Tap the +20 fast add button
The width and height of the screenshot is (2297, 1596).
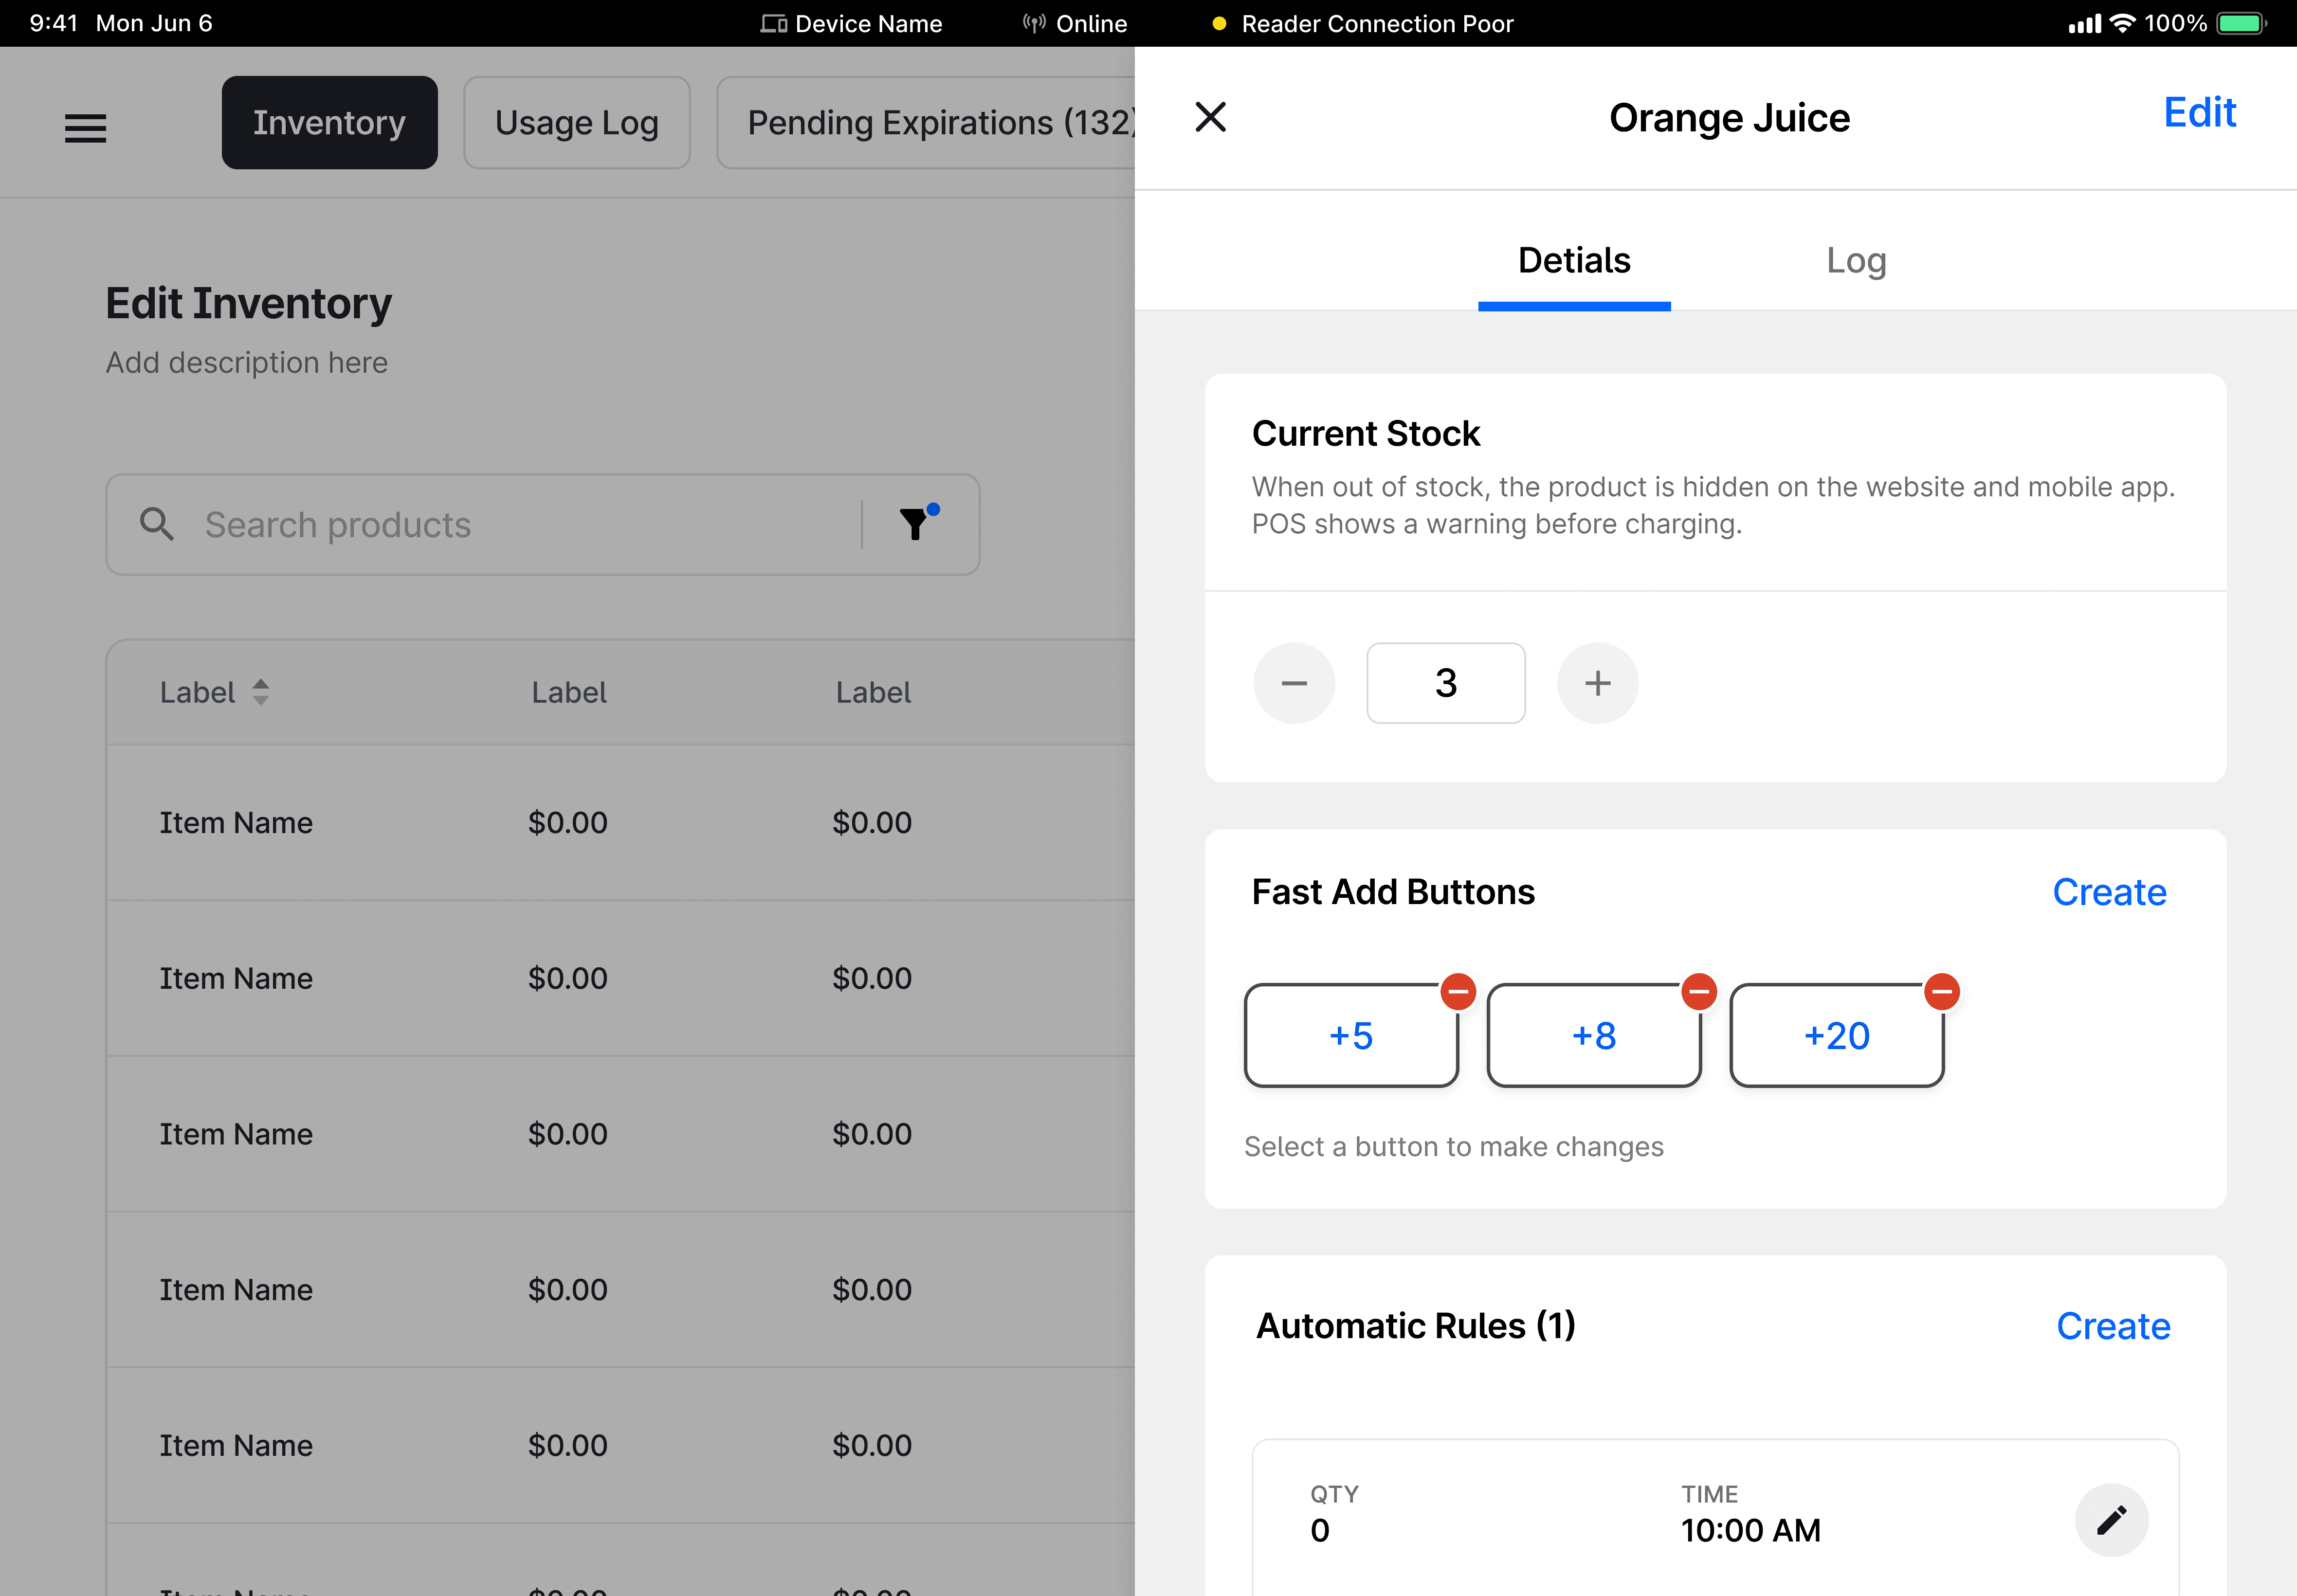1836,1036
